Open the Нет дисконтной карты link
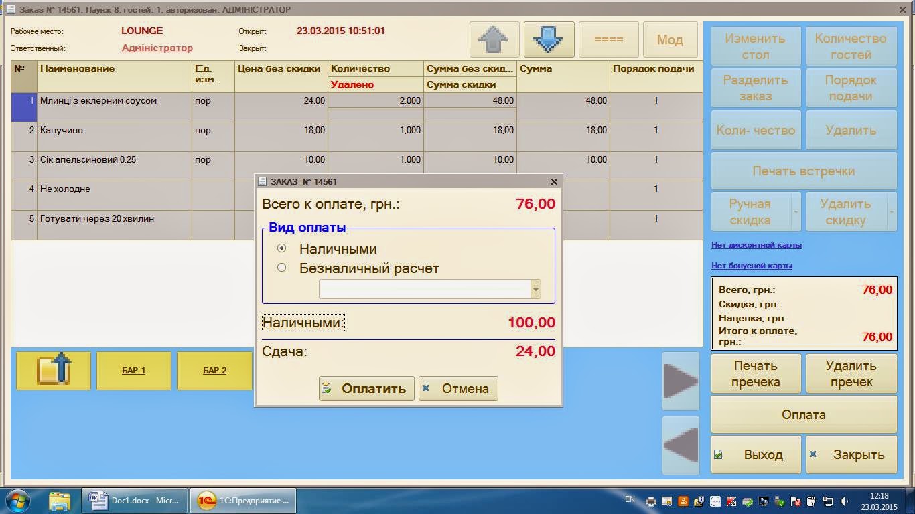915x514 pixels. [x=756, y=245]
